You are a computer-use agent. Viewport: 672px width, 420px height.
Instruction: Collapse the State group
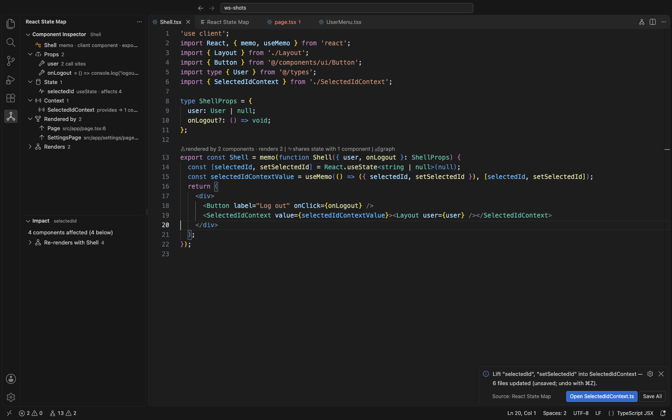click(30, 82)
